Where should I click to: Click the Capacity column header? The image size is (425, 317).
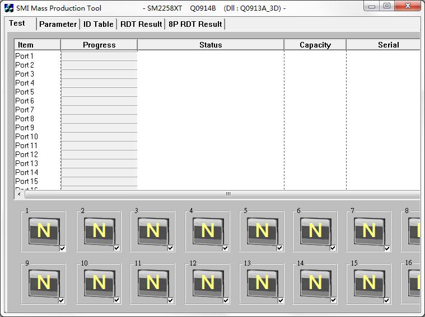click(x=315, y=45)
